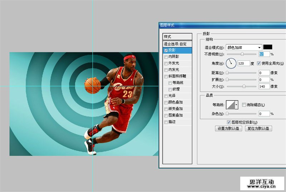Open the blend mode (混合模式) dropdown

pos(243,48)
